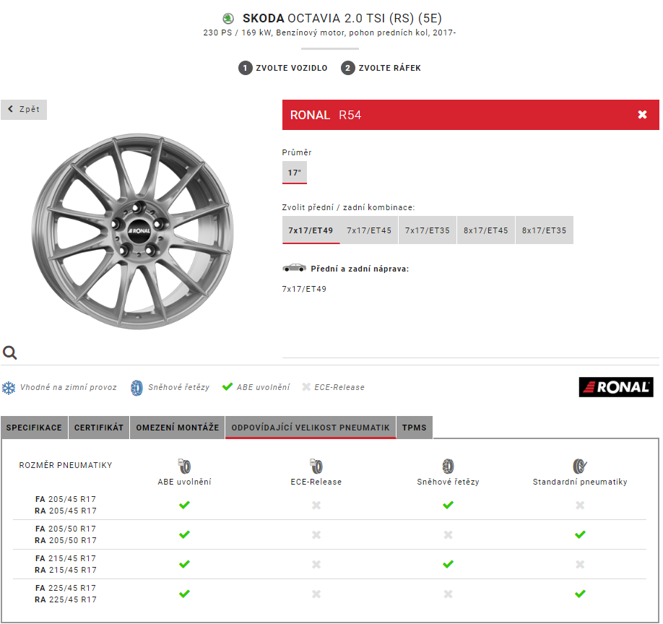
Task: Click the green ABE uvolnění checkmark legend
Action: [227, 387]
